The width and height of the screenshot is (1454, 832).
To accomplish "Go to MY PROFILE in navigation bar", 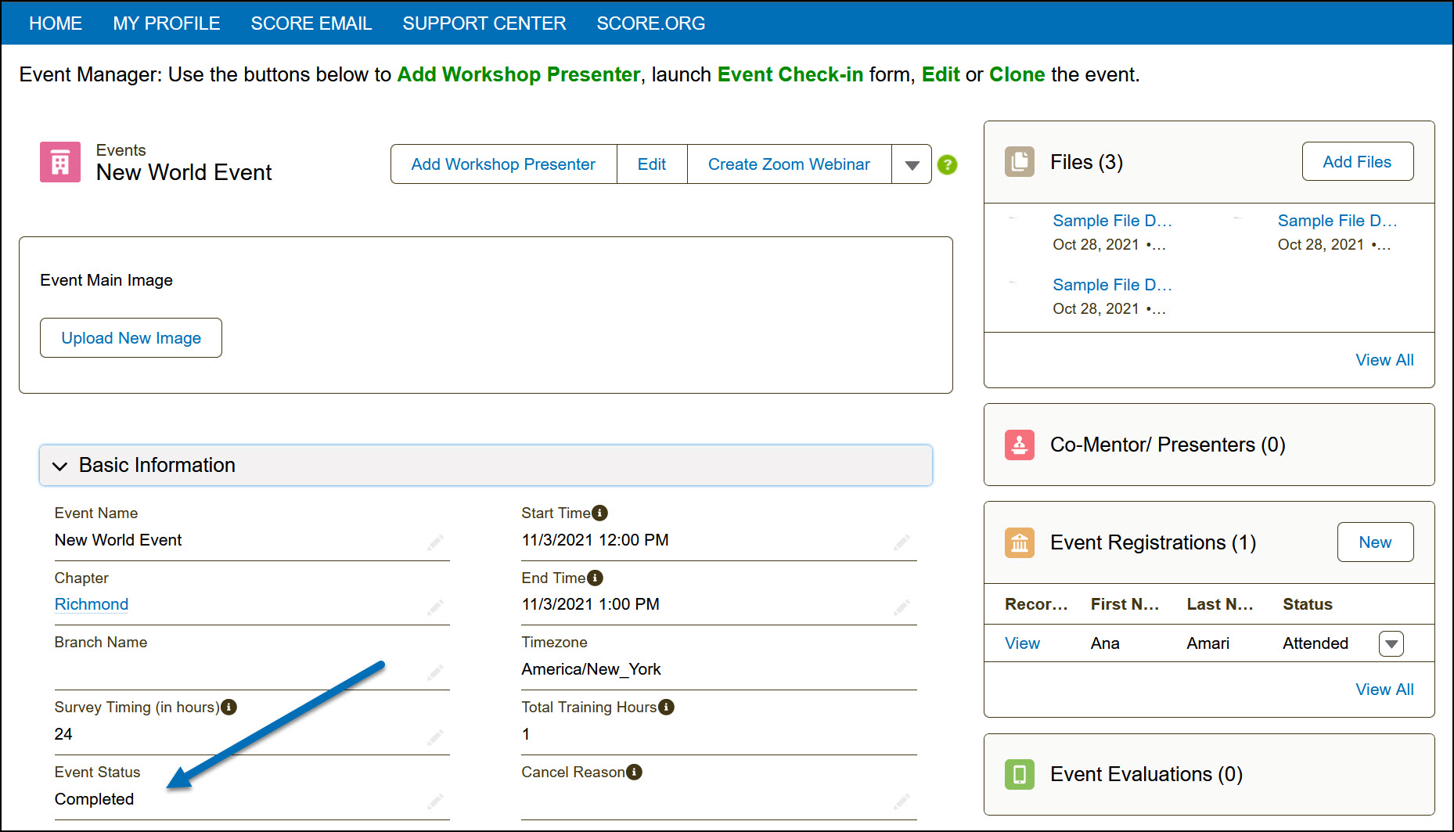I will (x=166, y=23).
